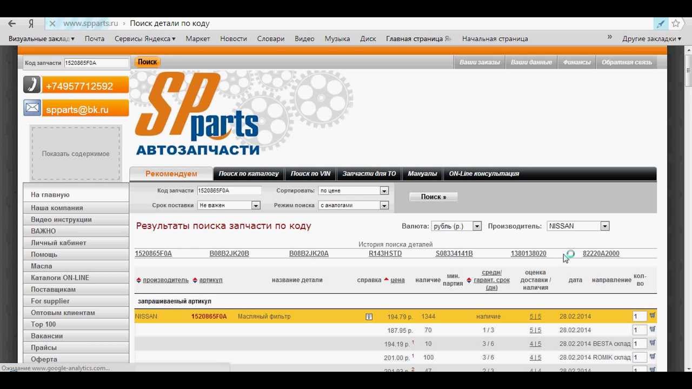Open the ON-Line консультация tab
Image resolution: width=692 pixels, height=389 pixels.
(484, 174)
